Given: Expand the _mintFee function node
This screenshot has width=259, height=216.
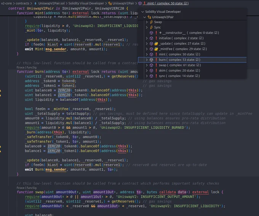Looking at the screenshot, I should point(147,49).
